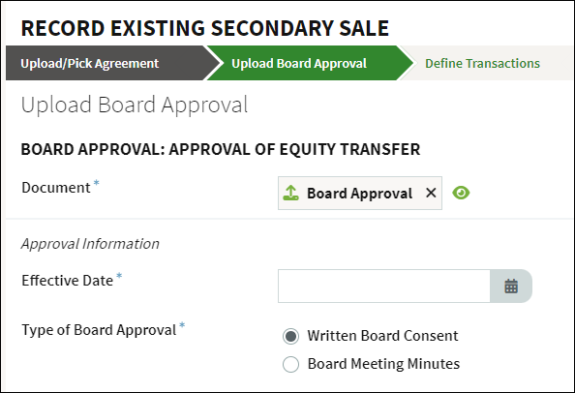Click the Document field label
The height and width of the screenshot is (393, 575).
coord(56,188)
